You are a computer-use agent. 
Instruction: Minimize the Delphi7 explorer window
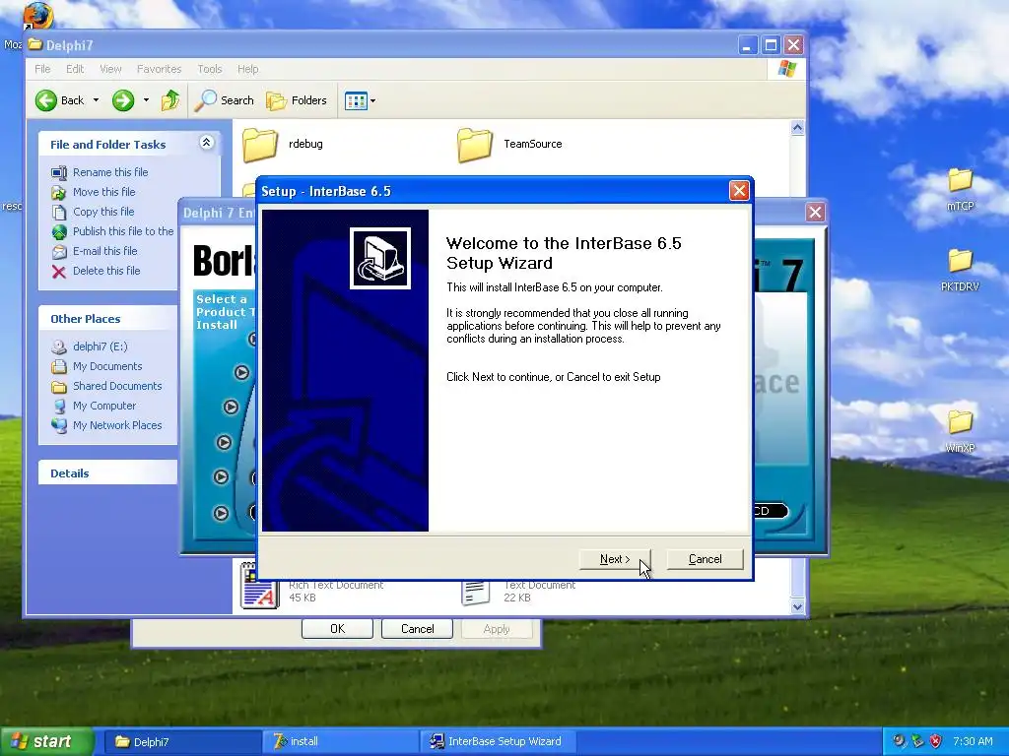tap(747, 45)
